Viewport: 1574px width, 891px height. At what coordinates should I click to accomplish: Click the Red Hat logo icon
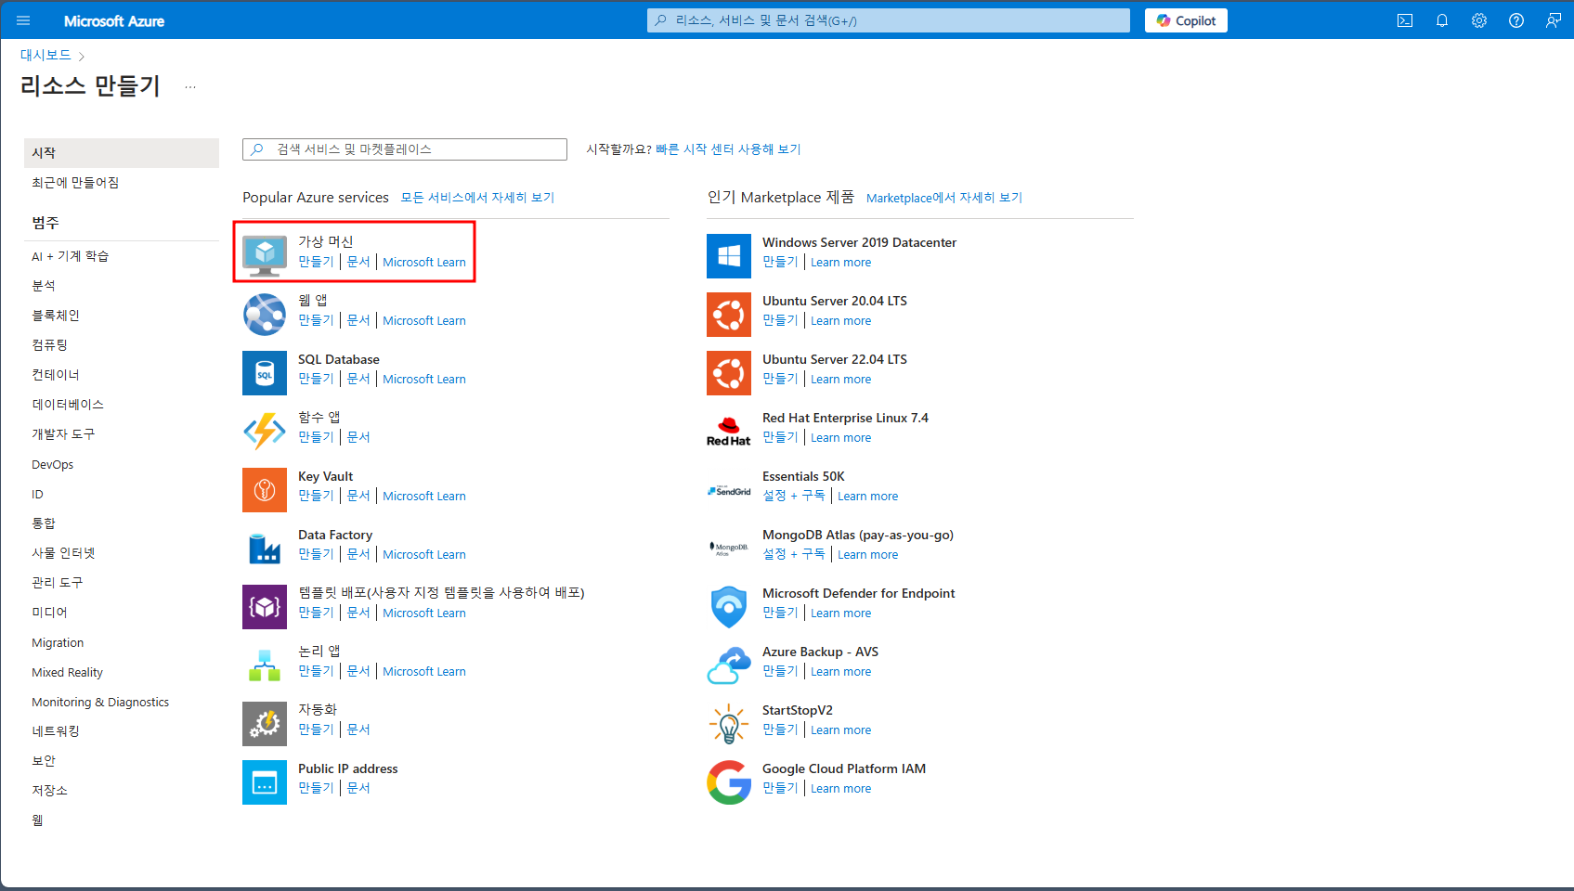729,432
